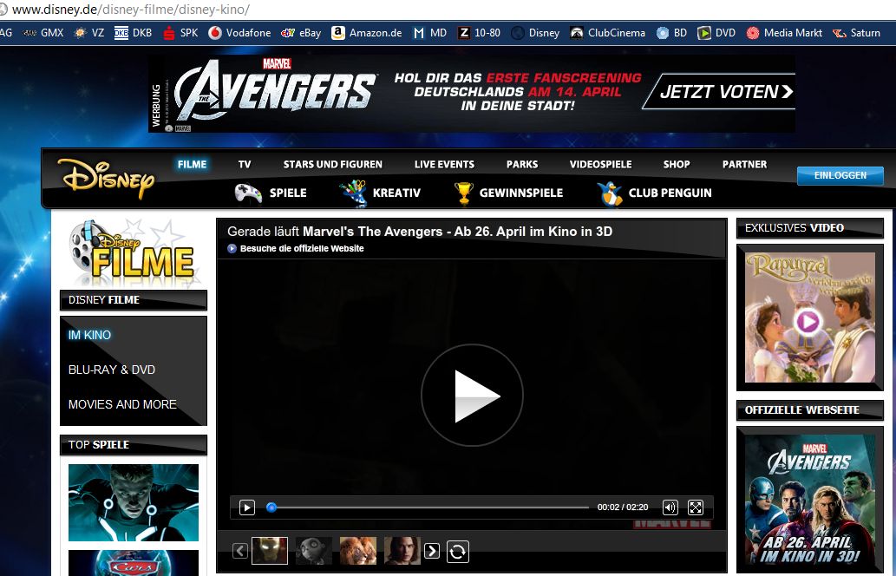Open the Vodafone bookmark
Screen dimensions: 896x576
(239, 33)
